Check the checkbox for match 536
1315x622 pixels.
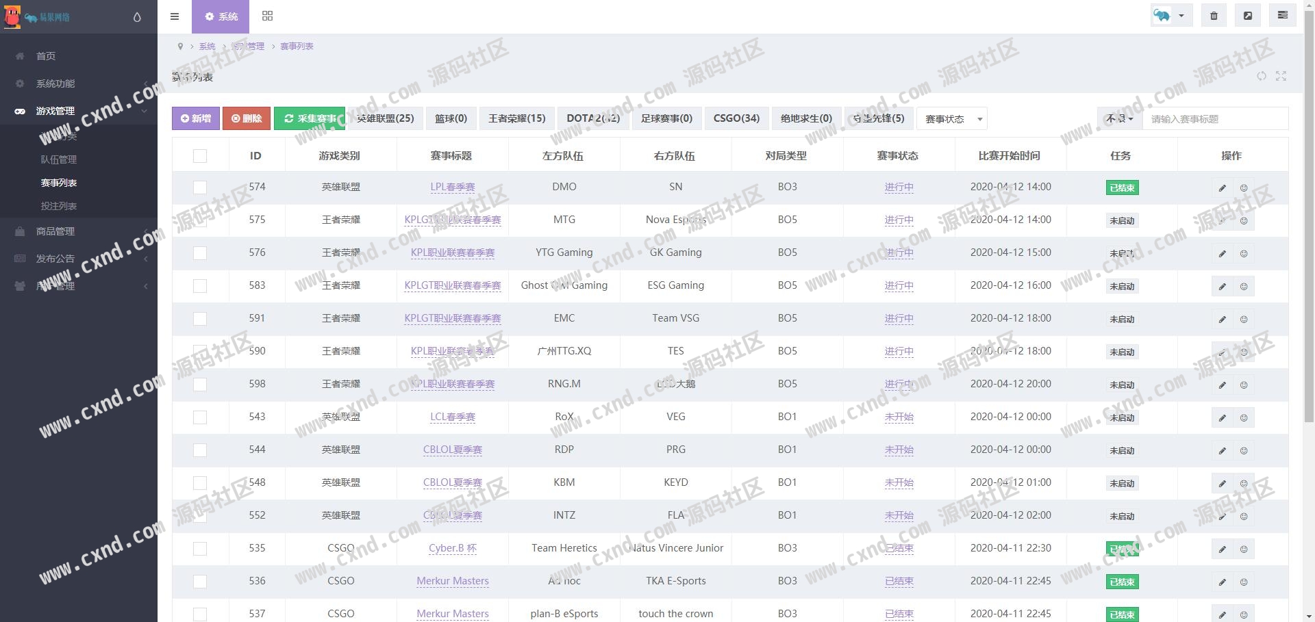pyautogui.click(x=200, y=582)
